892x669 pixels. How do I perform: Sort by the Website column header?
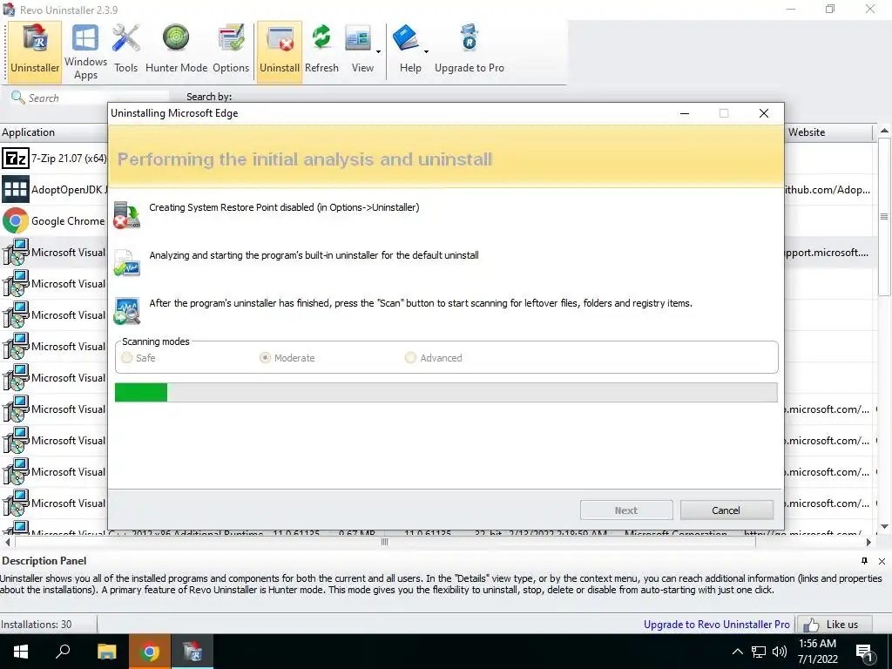829,132
